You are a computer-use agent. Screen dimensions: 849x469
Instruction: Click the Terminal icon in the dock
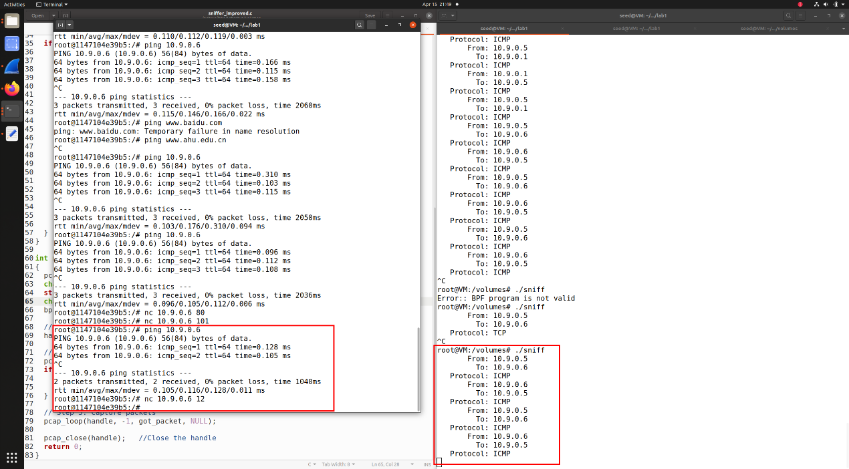11,110
